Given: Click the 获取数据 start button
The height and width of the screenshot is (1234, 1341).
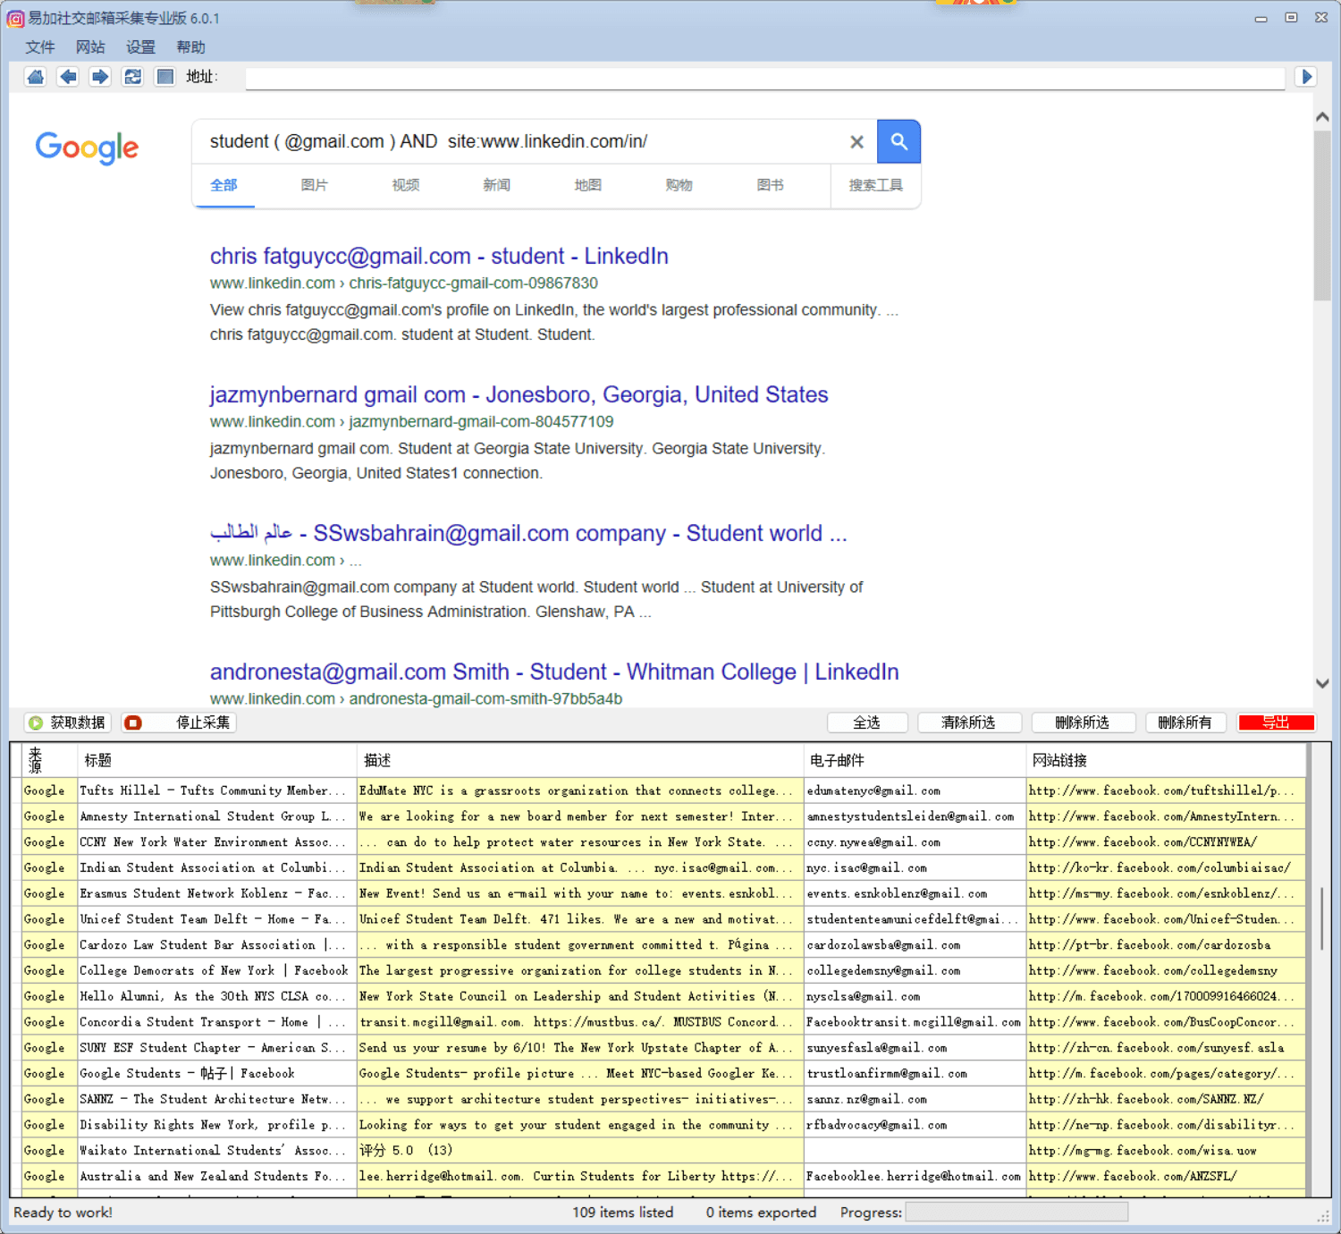Looking at the screenshot, I should 68,723.
